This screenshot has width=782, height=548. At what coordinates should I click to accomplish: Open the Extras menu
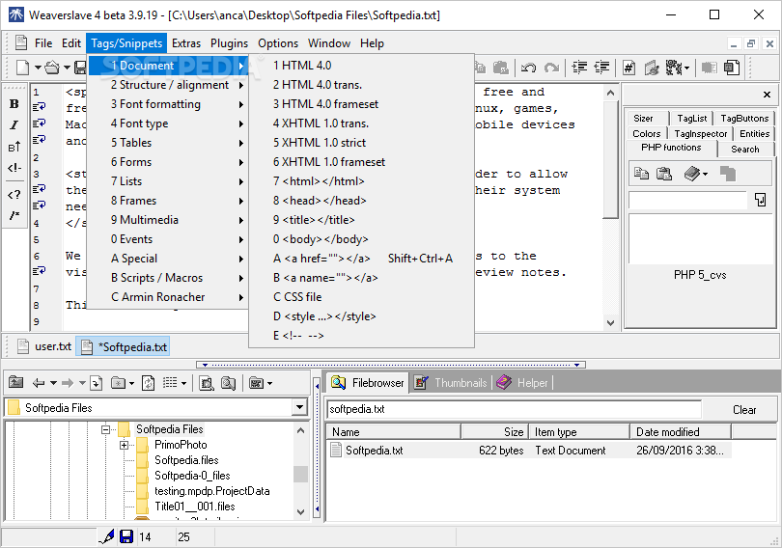click(x=186, y=43)
